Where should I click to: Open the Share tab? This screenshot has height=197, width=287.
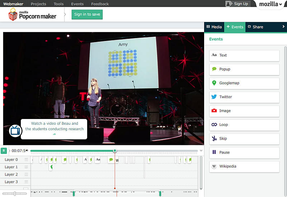click(x=255, y=27)
